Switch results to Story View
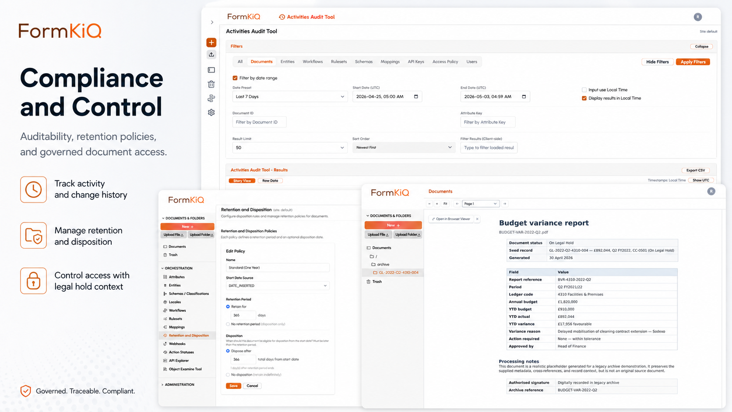 242,180
